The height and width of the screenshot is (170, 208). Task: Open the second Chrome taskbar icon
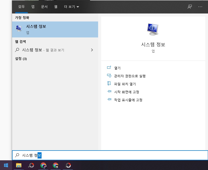pos(56,165)
